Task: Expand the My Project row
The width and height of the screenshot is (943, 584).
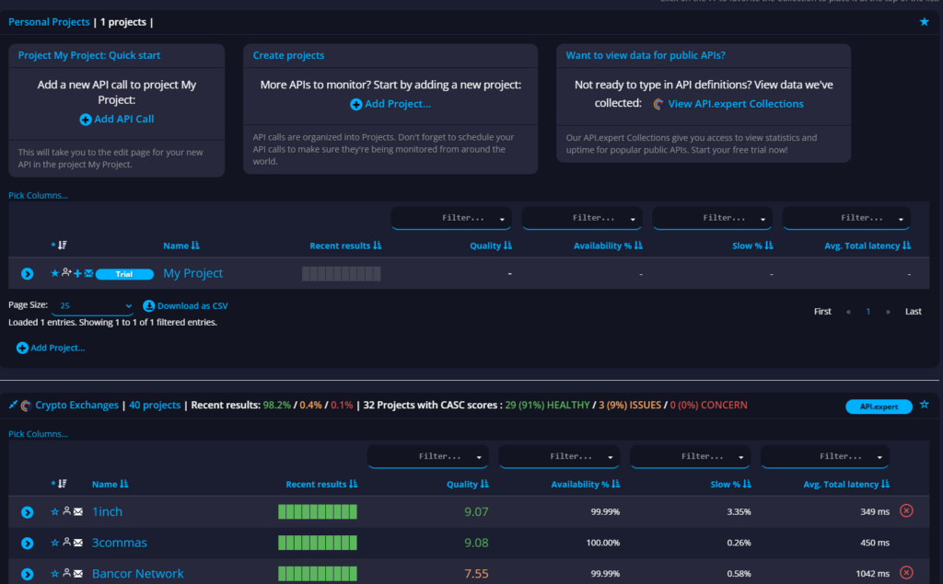Action: pos(27,273)
